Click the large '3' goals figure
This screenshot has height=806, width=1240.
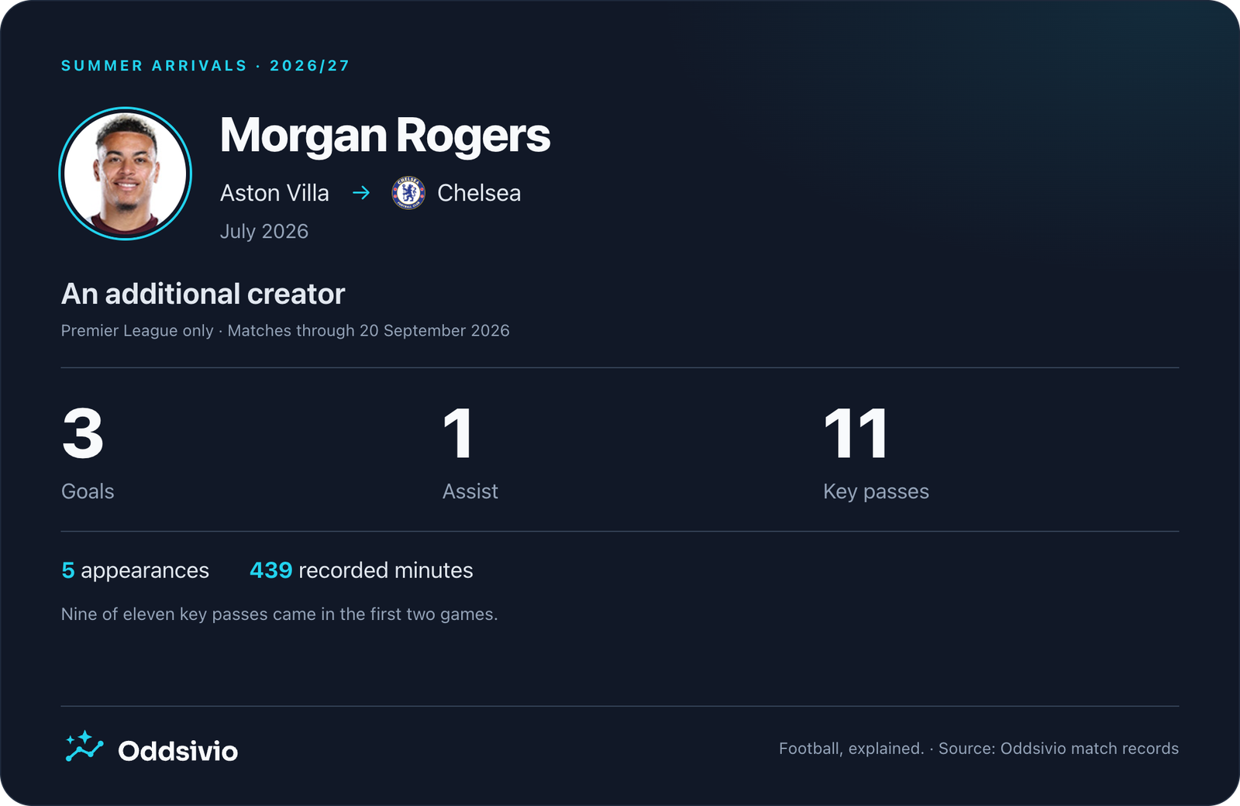[x=83, y=434]
